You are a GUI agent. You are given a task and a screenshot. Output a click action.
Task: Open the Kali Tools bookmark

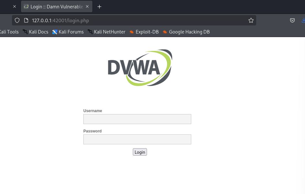tap(9, 32)
